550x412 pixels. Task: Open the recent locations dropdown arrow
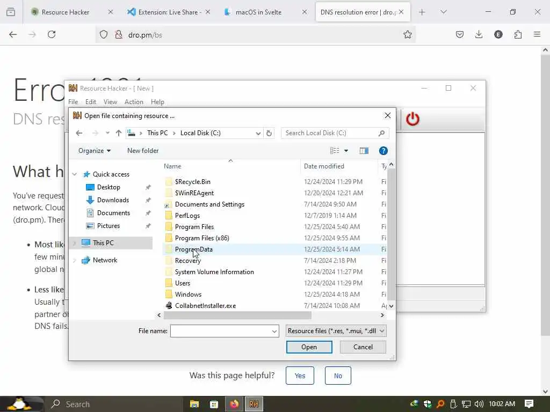pyautogui.click(x=107, y=133)
